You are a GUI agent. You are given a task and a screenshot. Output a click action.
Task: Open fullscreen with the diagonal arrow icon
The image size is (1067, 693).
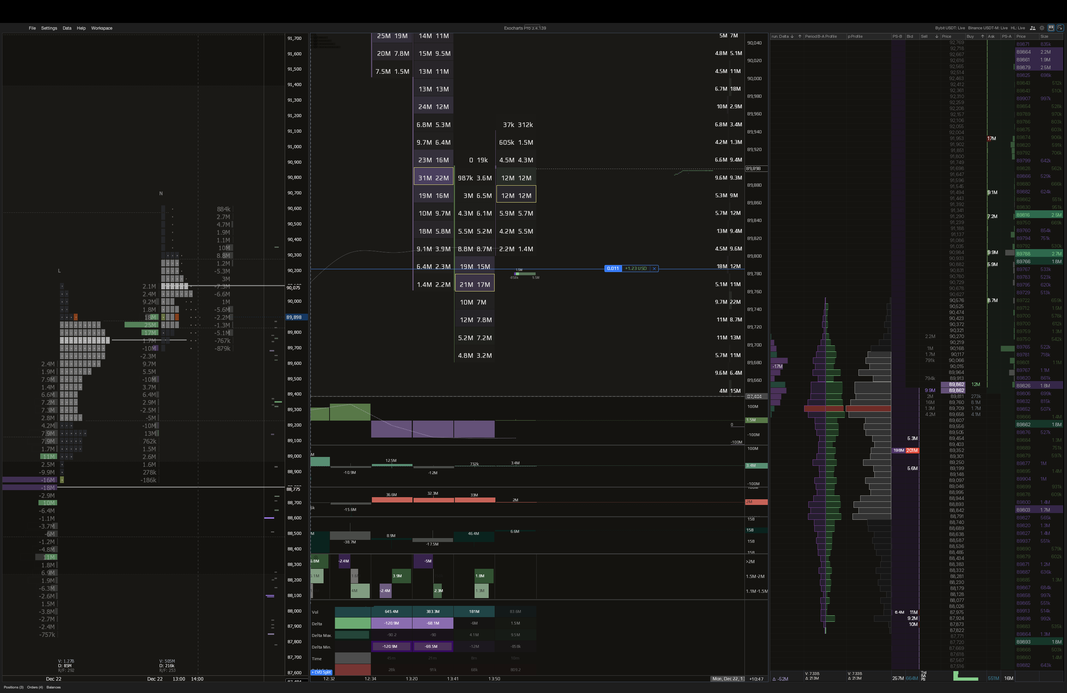[1060, 28]
